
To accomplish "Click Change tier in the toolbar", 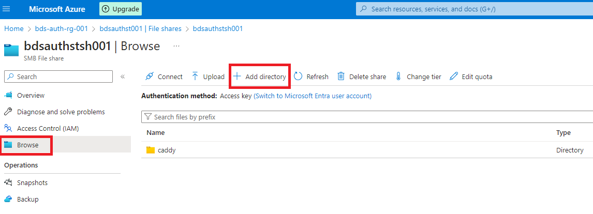I will click(418, 77).
